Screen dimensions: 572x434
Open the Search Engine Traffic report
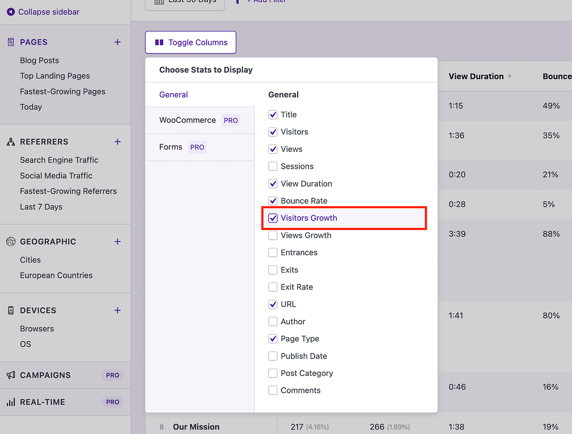(59, 160)
